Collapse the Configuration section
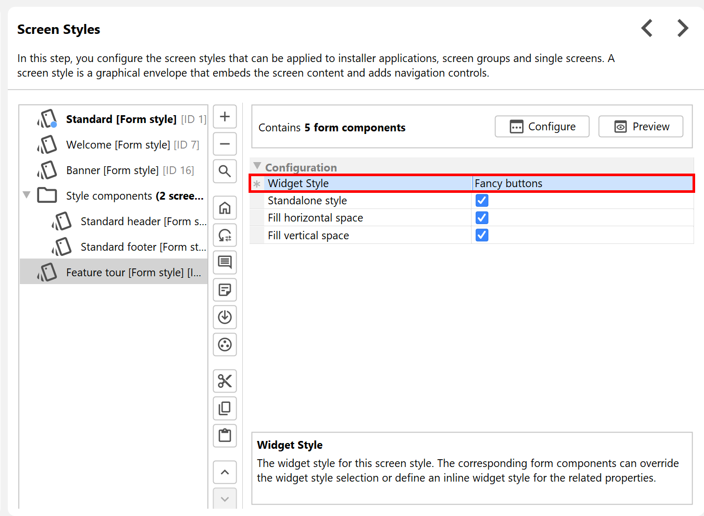Image resolution: width=704 pixels, height=516 pixels. pyautogui.click(x=257, y=166)
